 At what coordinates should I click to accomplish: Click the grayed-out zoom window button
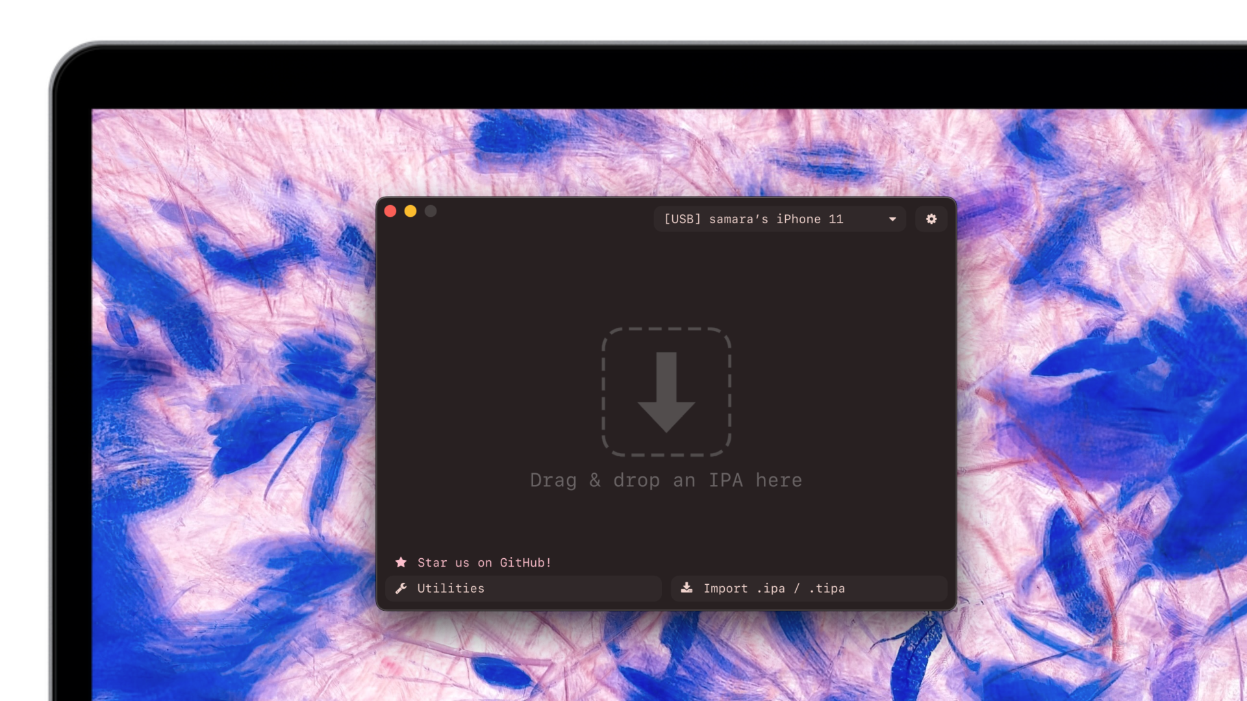(431, 211)
